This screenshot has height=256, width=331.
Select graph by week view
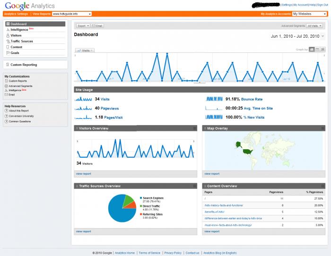(x=317, y=49)
